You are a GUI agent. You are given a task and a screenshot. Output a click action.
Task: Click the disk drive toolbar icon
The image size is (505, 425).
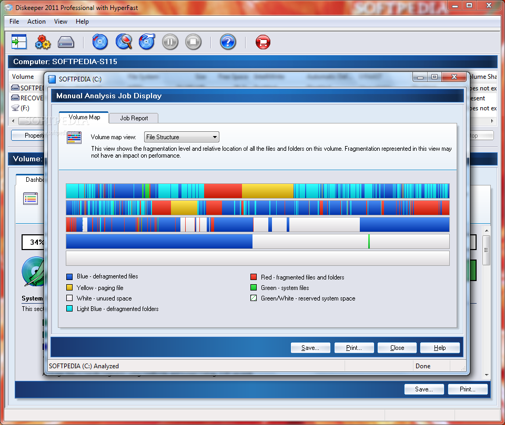[66, 42]
